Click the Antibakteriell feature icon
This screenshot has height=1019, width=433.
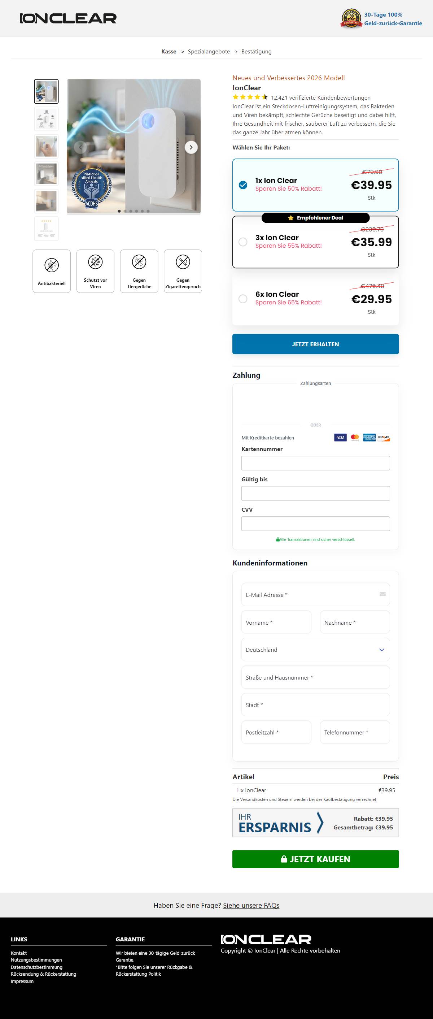click(x=51, y=265)
